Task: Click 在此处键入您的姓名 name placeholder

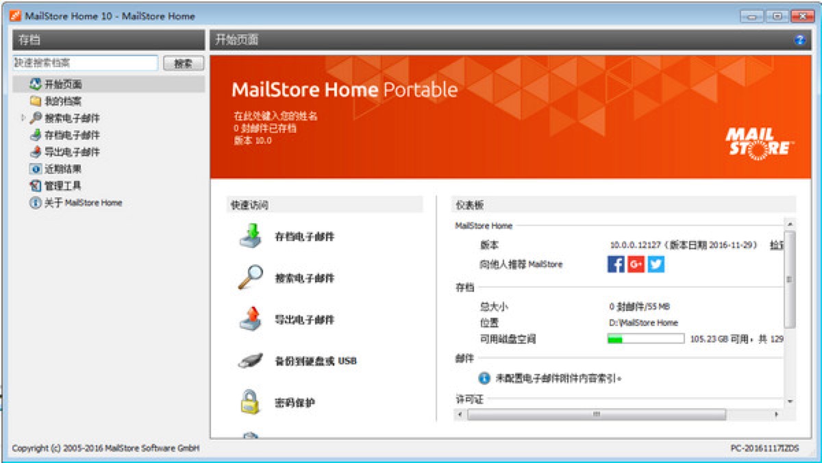Action: 275,116
